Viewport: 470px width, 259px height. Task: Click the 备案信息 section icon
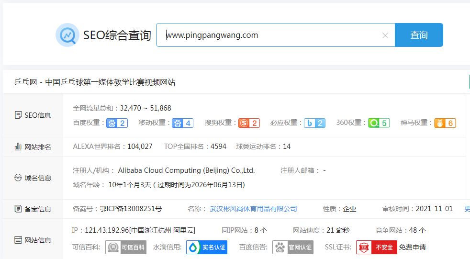[18, 209]
